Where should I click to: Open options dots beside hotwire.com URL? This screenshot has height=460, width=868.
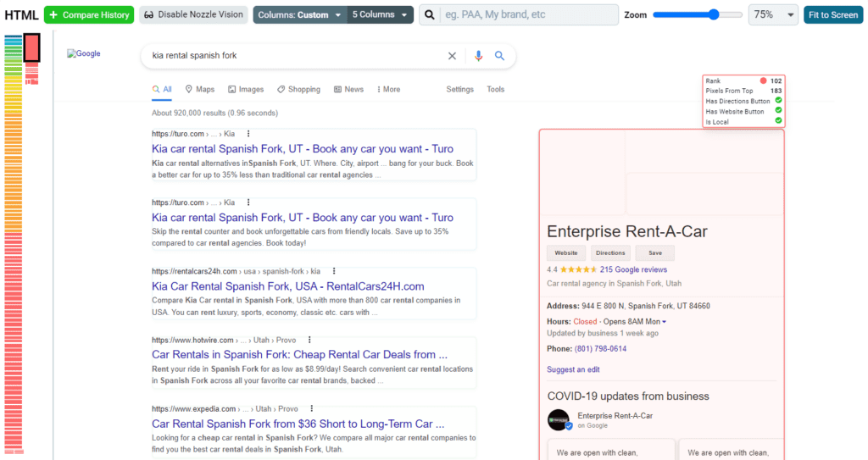pyautogui.click(x=309, y=340)
